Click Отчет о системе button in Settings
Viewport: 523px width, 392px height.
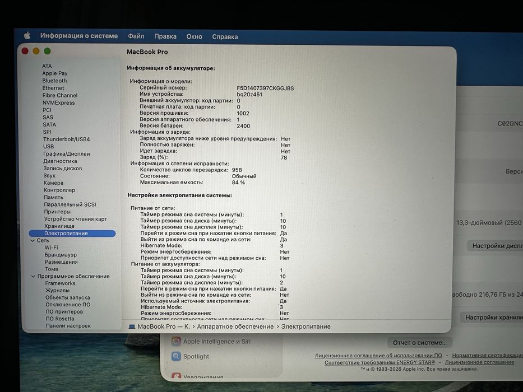pos(420,343)
